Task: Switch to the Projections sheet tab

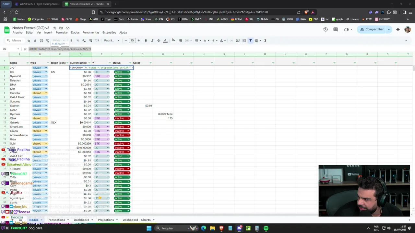Action: point(106,220)
